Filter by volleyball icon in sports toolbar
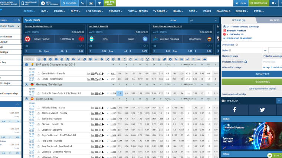Viewport: 282px width, 158px height. pyautogui.click(x=62, y=59)
